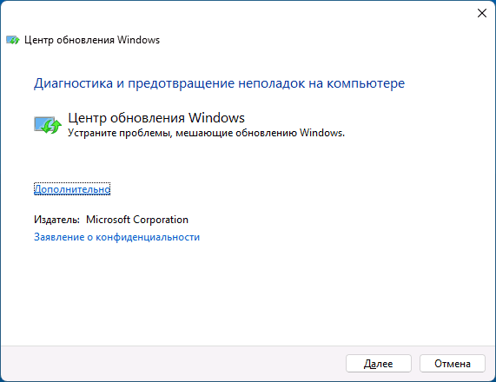Click the Издатель: label

click(x=56, y=220)
